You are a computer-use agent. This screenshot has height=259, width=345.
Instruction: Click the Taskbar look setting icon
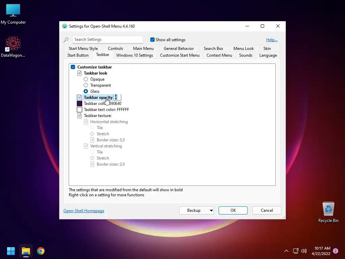click(80, 73)
